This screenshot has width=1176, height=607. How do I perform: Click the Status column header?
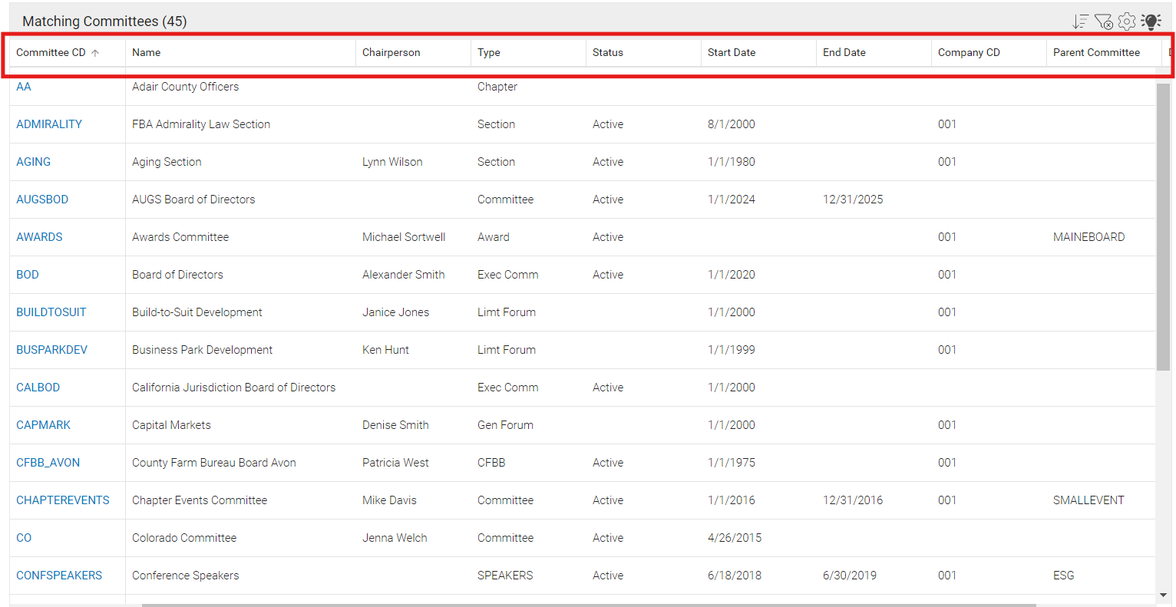pos(608,52)
